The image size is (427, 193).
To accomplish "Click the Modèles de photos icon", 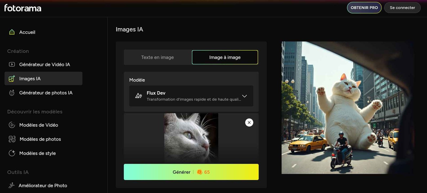I will point(12,139).
